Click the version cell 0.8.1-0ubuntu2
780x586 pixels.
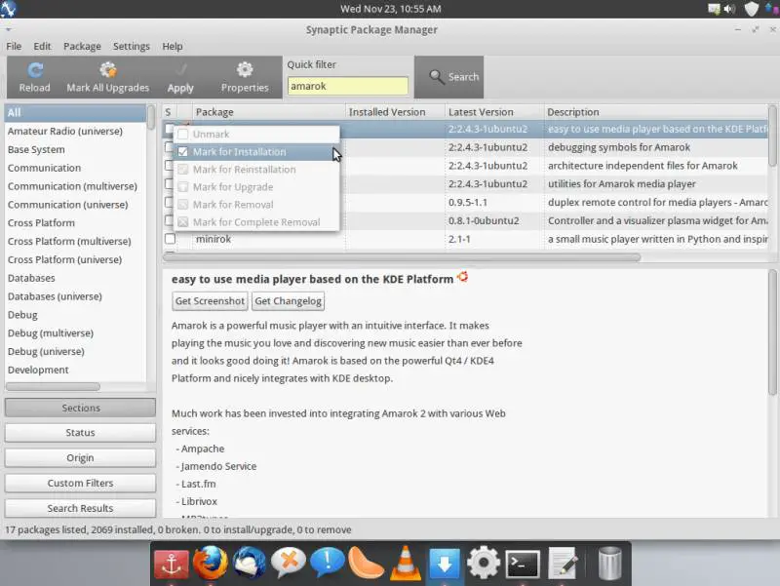click(484, 221)
